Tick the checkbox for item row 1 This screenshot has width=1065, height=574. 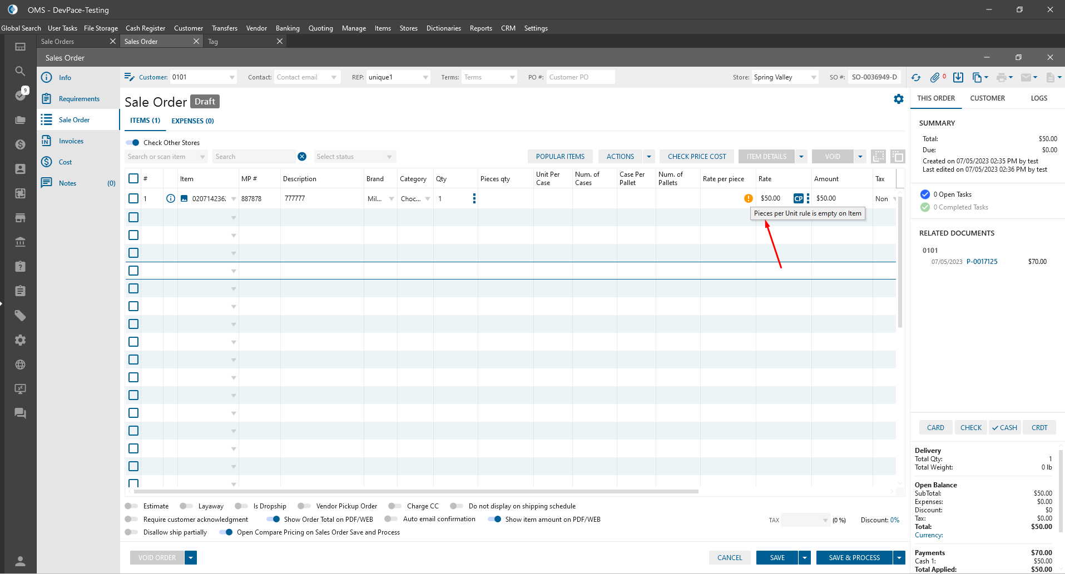[133, 198]
